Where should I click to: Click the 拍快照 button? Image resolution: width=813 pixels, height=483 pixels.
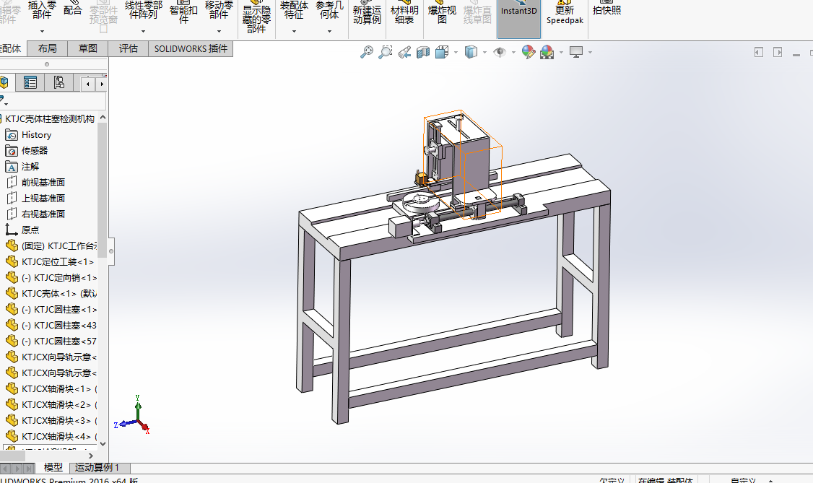click(x=607, y=10)
